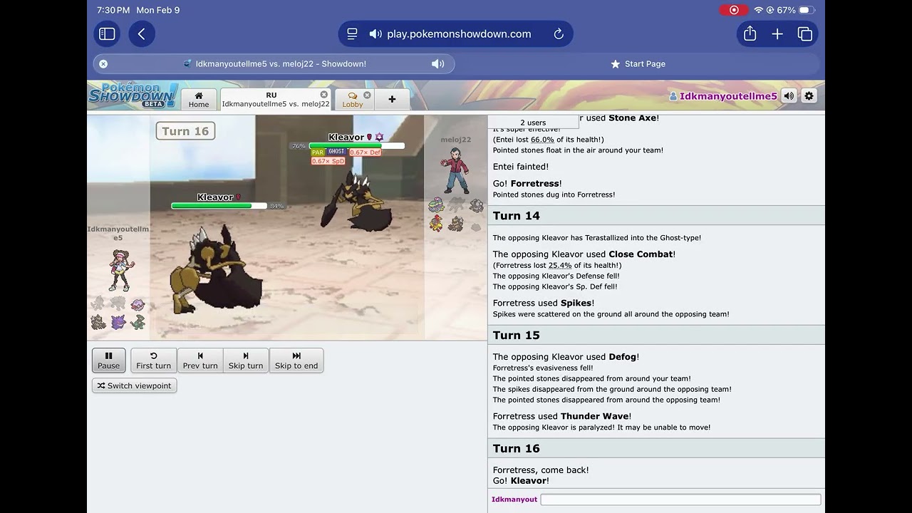Open the Showdown Home tab

pyautogui.click(x=199, y=100)
